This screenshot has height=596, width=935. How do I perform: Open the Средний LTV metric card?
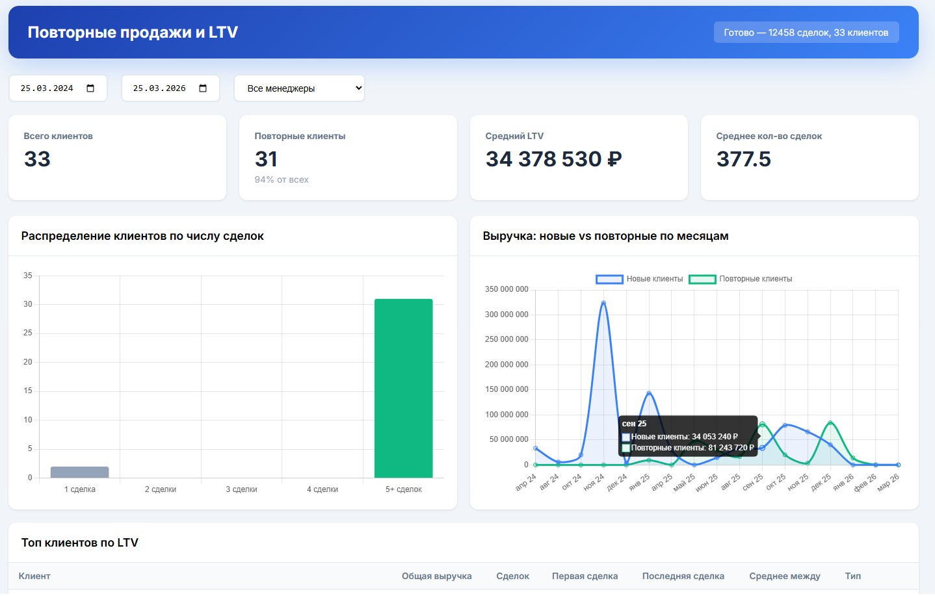(x=579, y=157)
